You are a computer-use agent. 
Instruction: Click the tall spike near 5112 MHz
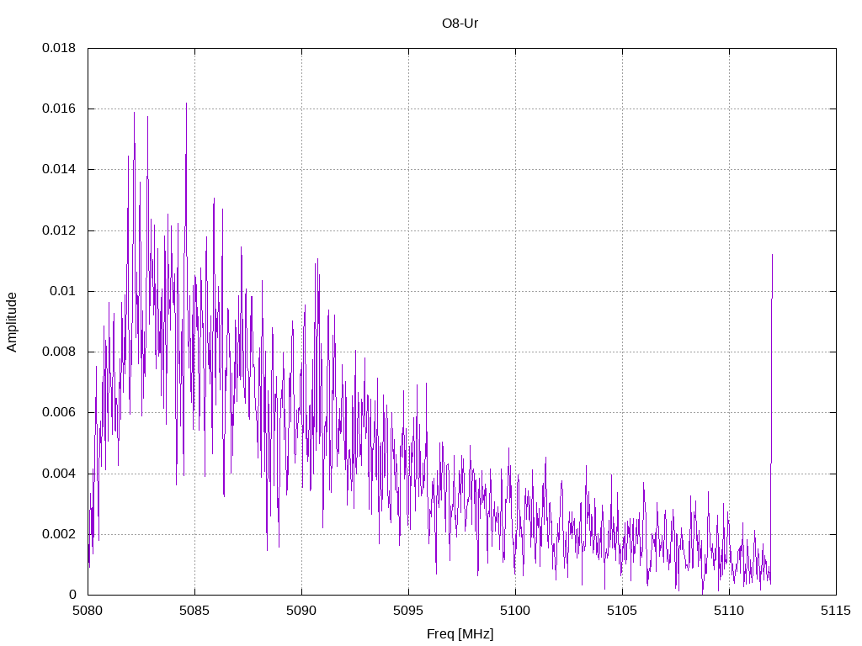pyautogui.click(x=772, y=417)
